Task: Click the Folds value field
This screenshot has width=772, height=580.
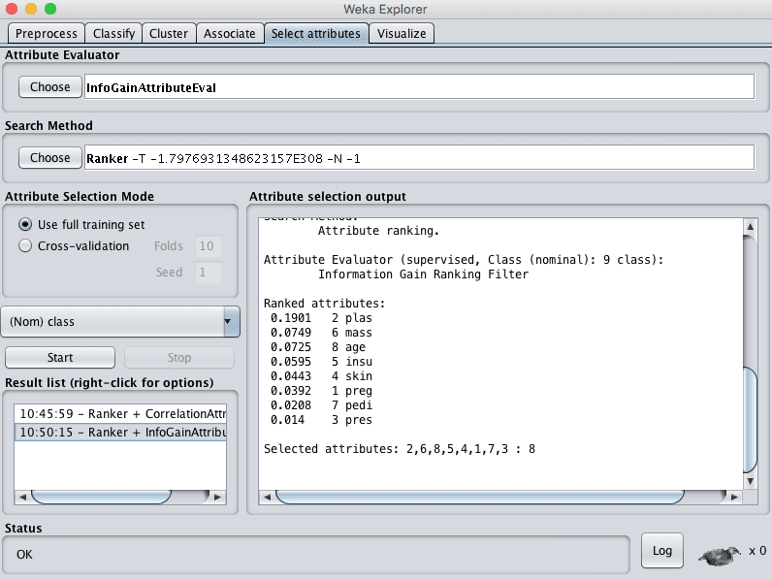Action: click(208, 246)
